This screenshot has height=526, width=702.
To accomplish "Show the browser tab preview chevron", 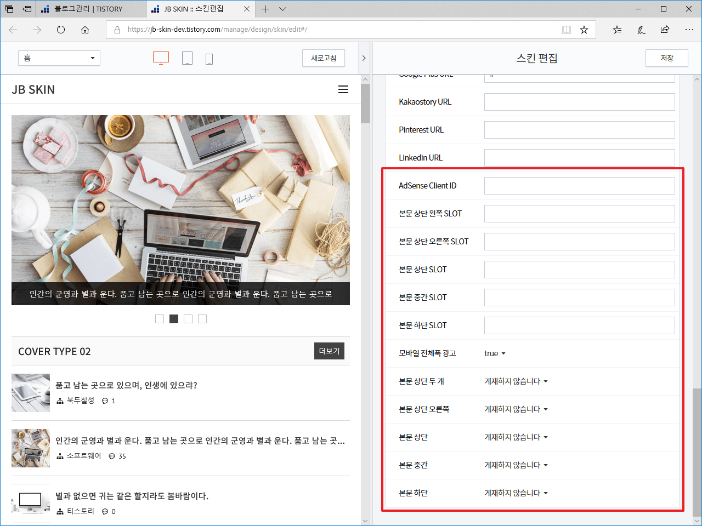I will [282, 9].
